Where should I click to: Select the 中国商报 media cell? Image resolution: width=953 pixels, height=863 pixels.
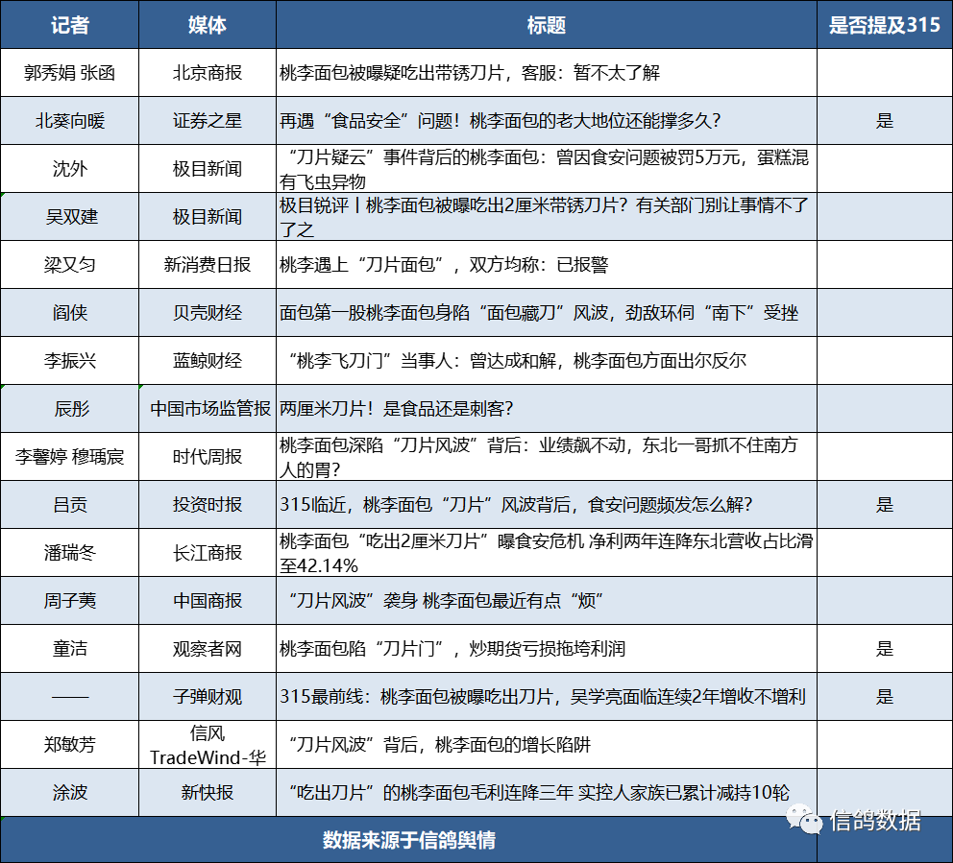[208, 601]
